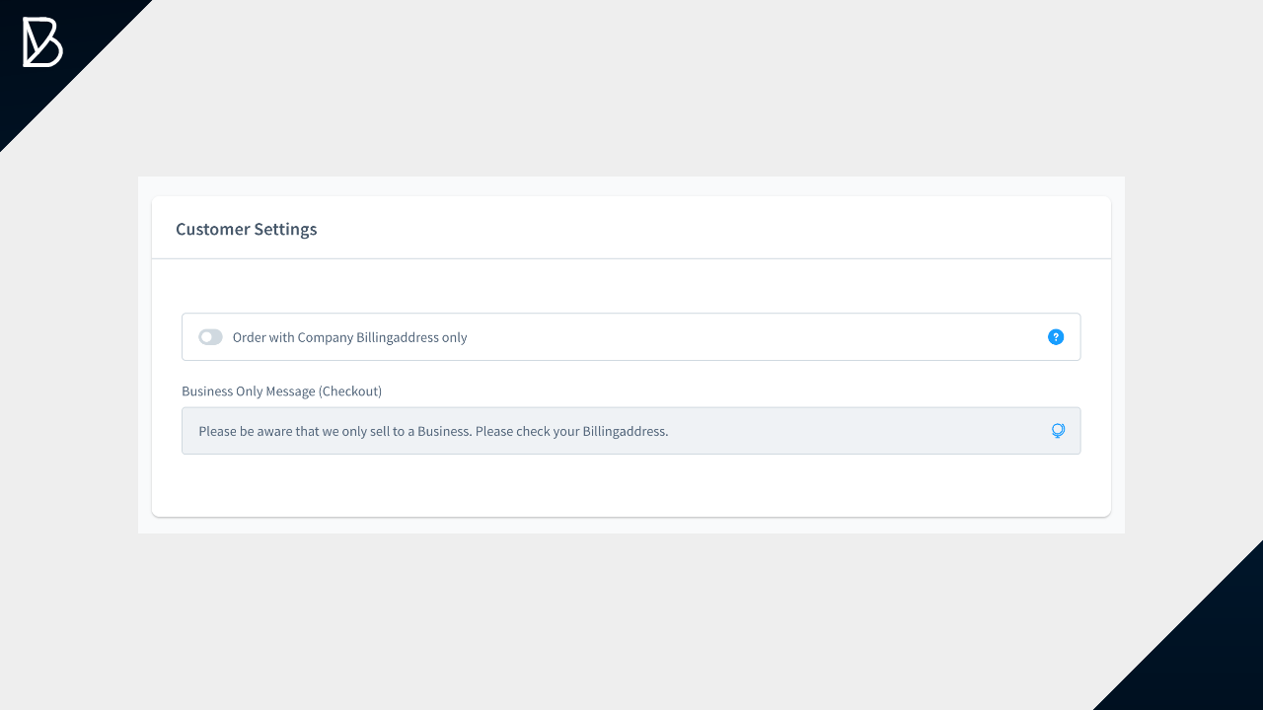Image resolution: width=1263 pixels, height=710 pixels.
Task: Click the light gray background above the settings card
Action: pos(631,99)
